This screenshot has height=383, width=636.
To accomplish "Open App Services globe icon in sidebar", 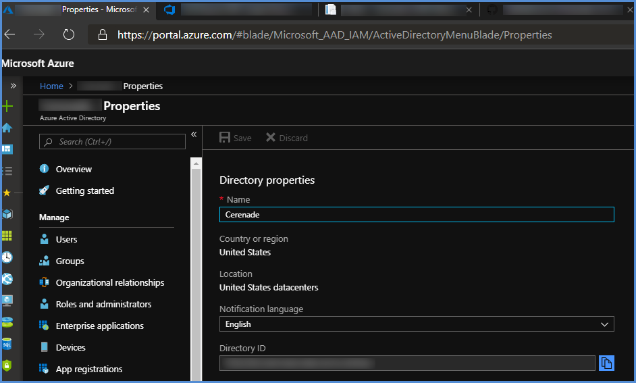I will click(7, 279).
